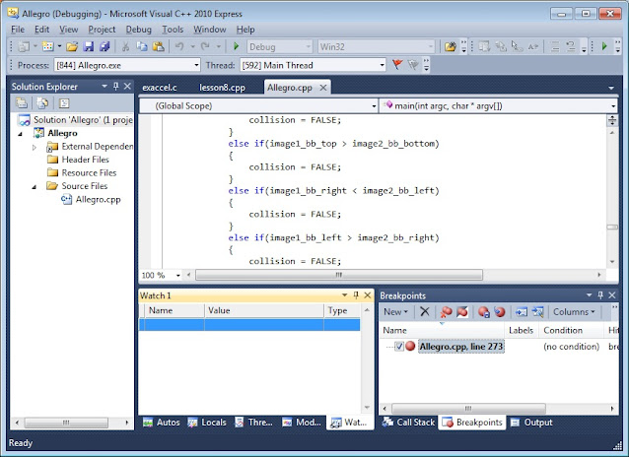Viewport: 629px width, 457px height.
Task: Click the Labels column header
Action: coord(522,330)
